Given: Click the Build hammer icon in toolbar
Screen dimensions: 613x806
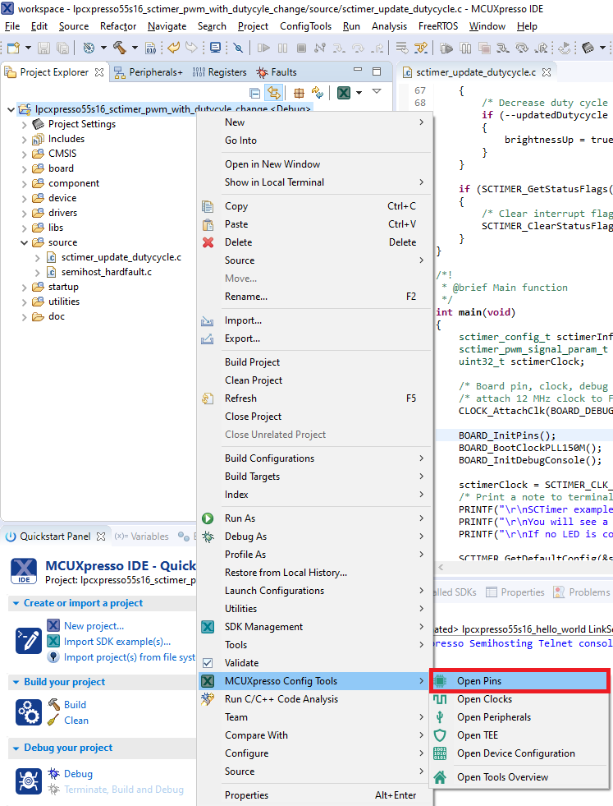Looking at the screenshot, I should pyautogui.click(x=120, y=48).
